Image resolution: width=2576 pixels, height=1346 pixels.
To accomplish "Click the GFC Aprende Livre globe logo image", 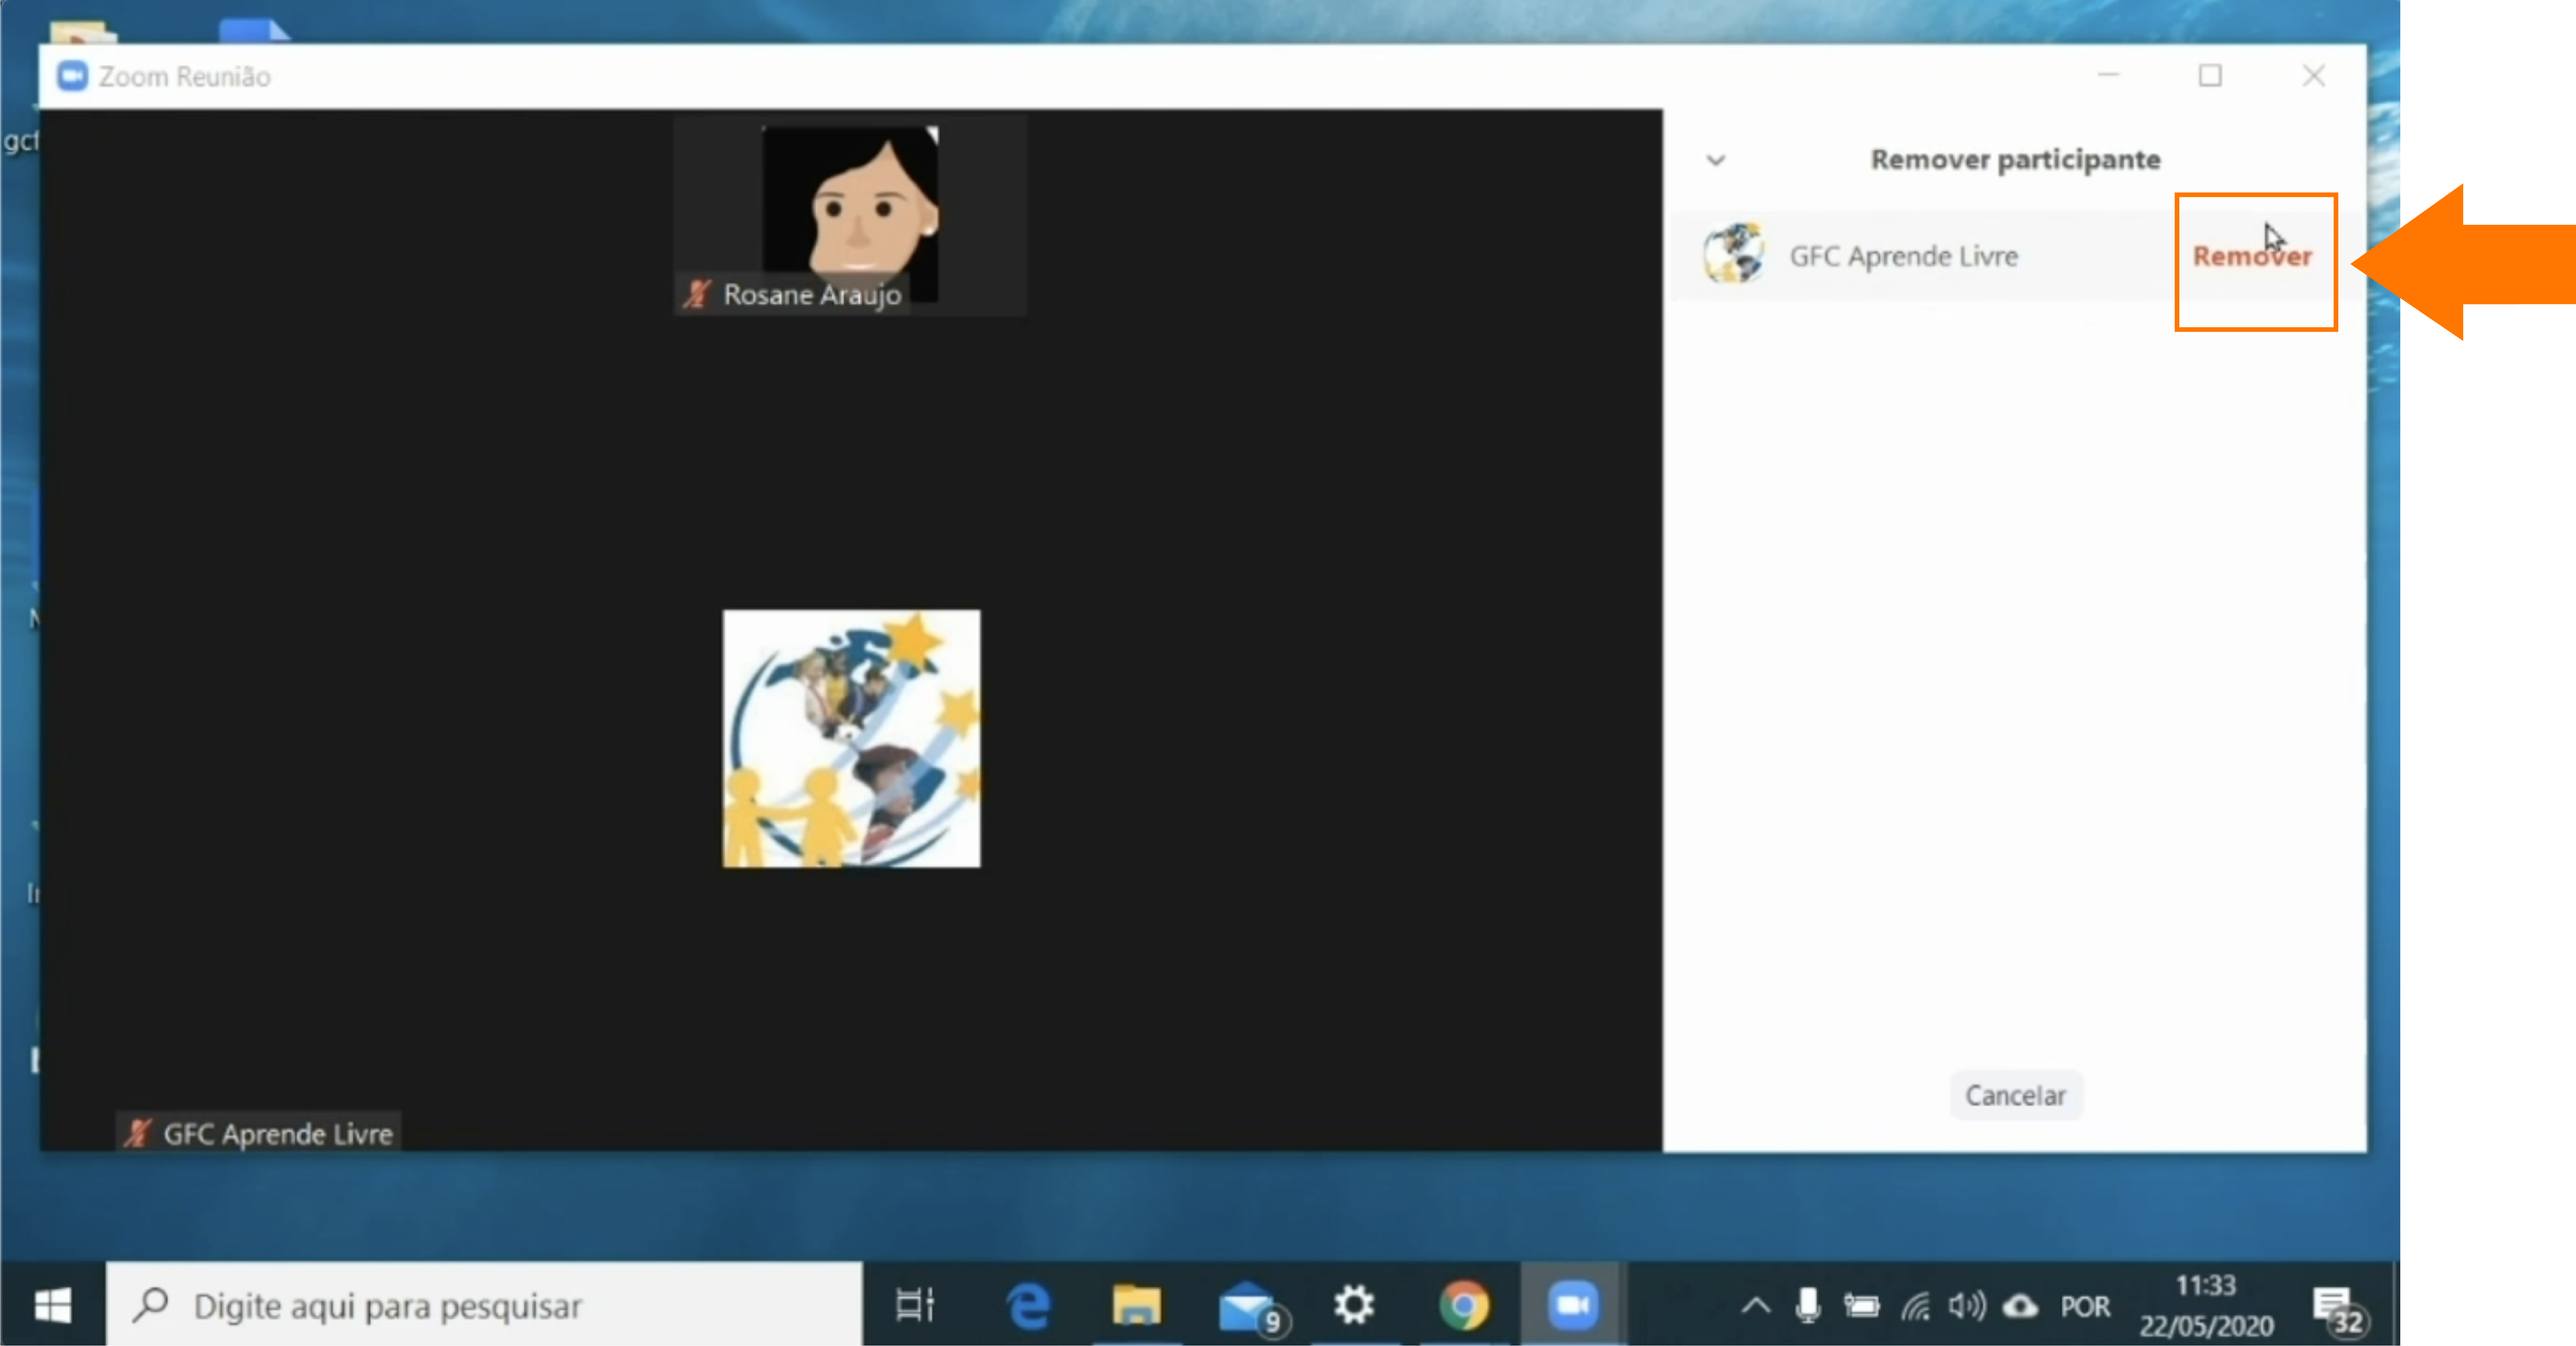I will tap(851, 738).
